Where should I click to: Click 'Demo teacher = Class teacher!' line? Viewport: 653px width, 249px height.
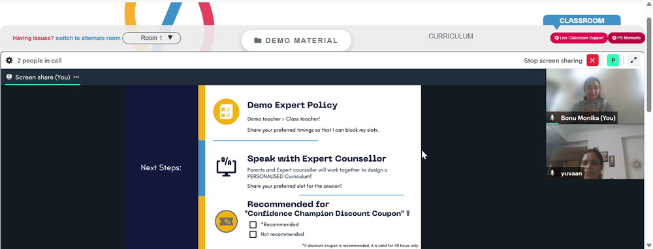click(x=283, y=119)
